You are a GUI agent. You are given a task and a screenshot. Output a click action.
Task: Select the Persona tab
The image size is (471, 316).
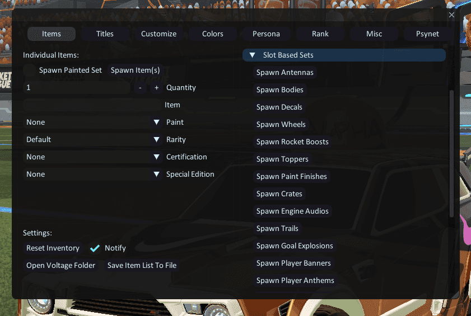(266, 34)
